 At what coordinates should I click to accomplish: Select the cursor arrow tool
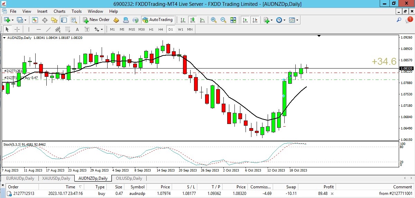click(x=7, y=29)
